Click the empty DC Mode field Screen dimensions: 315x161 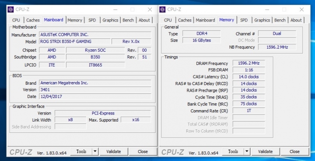click(x=277, y=40)
